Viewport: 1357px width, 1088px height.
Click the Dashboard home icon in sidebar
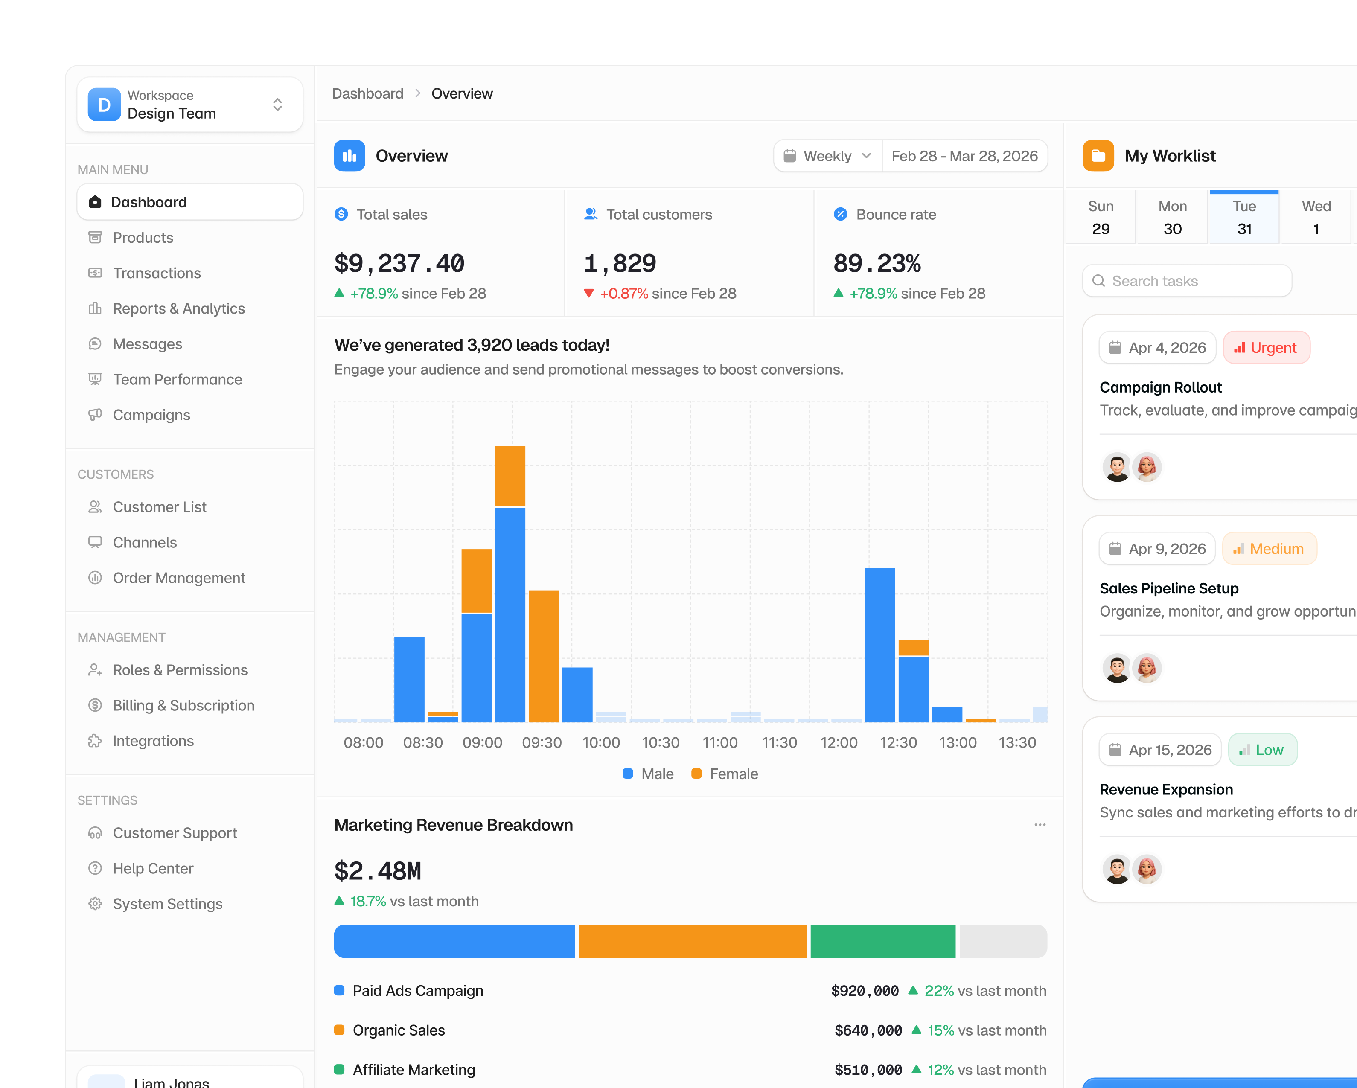95,202
